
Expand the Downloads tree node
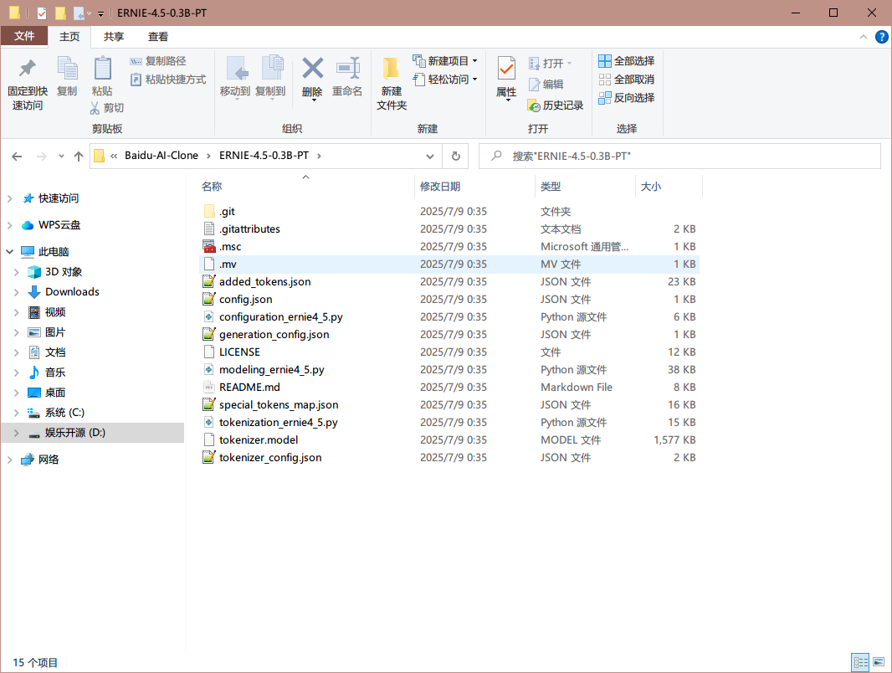tap(17, 292)
